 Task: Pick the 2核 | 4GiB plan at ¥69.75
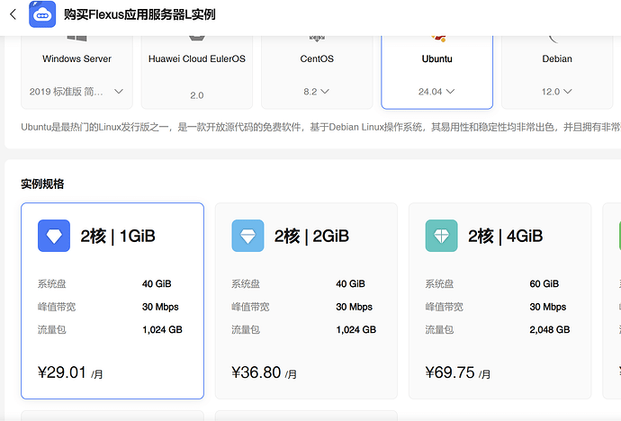[499, 301]
